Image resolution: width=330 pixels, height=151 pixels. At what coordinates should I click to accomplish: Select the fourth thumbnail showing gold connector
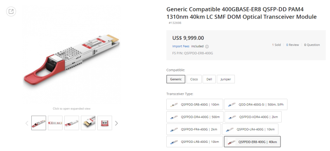tap(88, 123)
